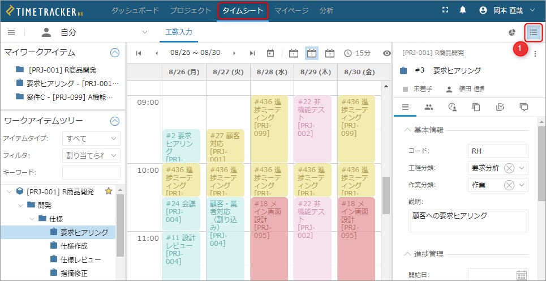The image size is (546, 281).
Task: Toggle the eye visibility icon
Action: [x=386, y=53]
